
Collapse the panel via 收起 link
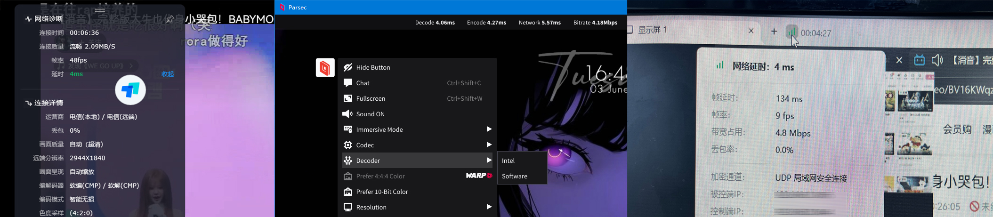click(x=168, y=74)
